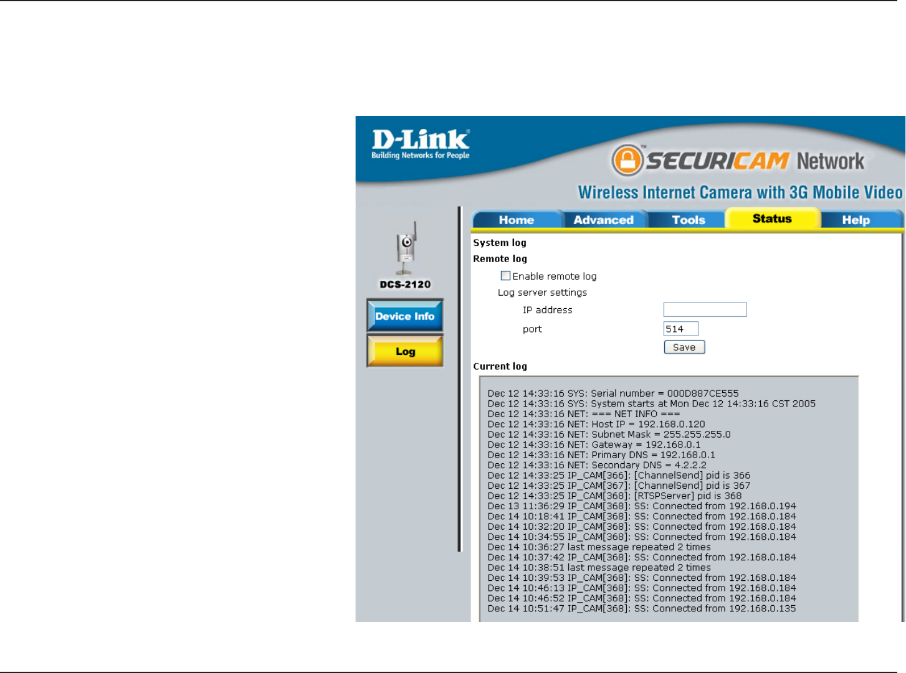Open the Help tab
906x673 pixels.
click(856, 220)
